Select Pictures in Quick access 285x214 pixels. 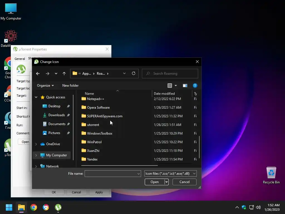pos(54,133)
